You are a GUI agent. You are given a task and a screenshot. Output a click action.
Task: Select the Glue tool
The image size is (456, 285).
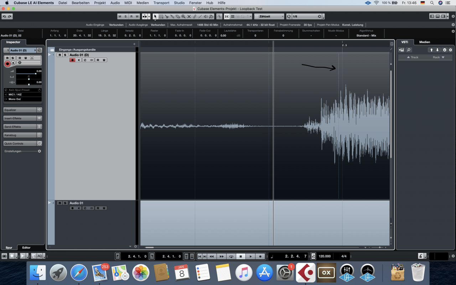172,16
